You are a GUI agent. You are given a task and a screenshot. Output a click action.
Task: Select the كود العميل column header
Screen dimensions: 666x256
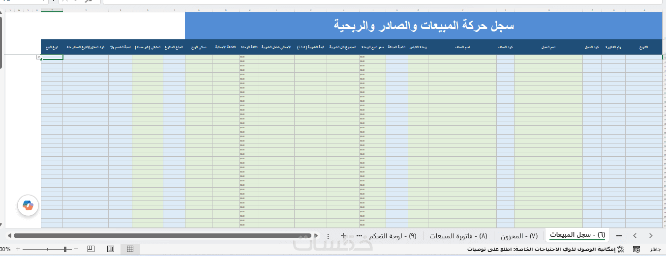pos(592,47)
